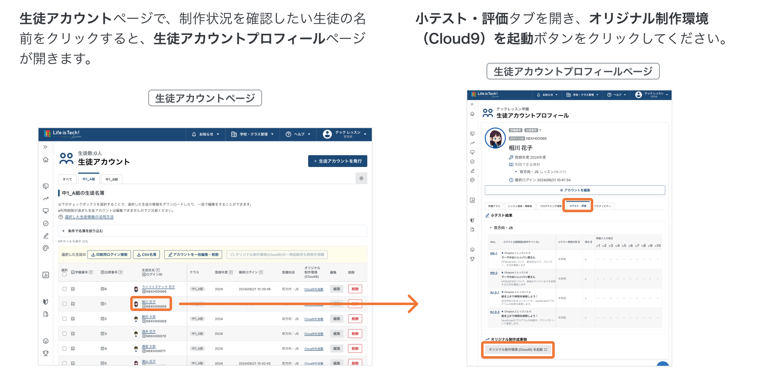The image size is (762, 375).
Task: Click the 生徒アカウントを発行 button
Action: pos(337,161)
